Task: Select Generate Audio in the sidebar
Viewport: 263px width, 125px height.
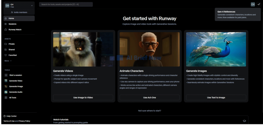Action: coord(19,92)
